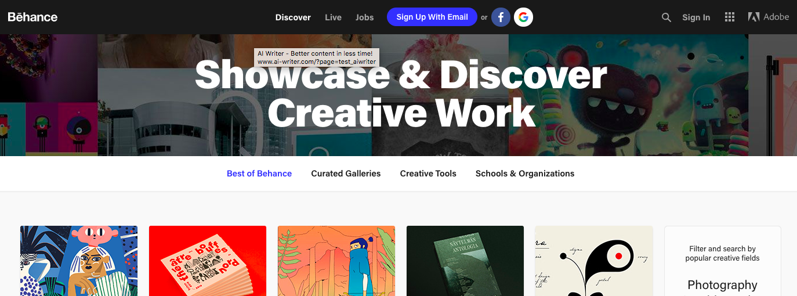
Task: Sign up with the Google icon
Action: 523,17
